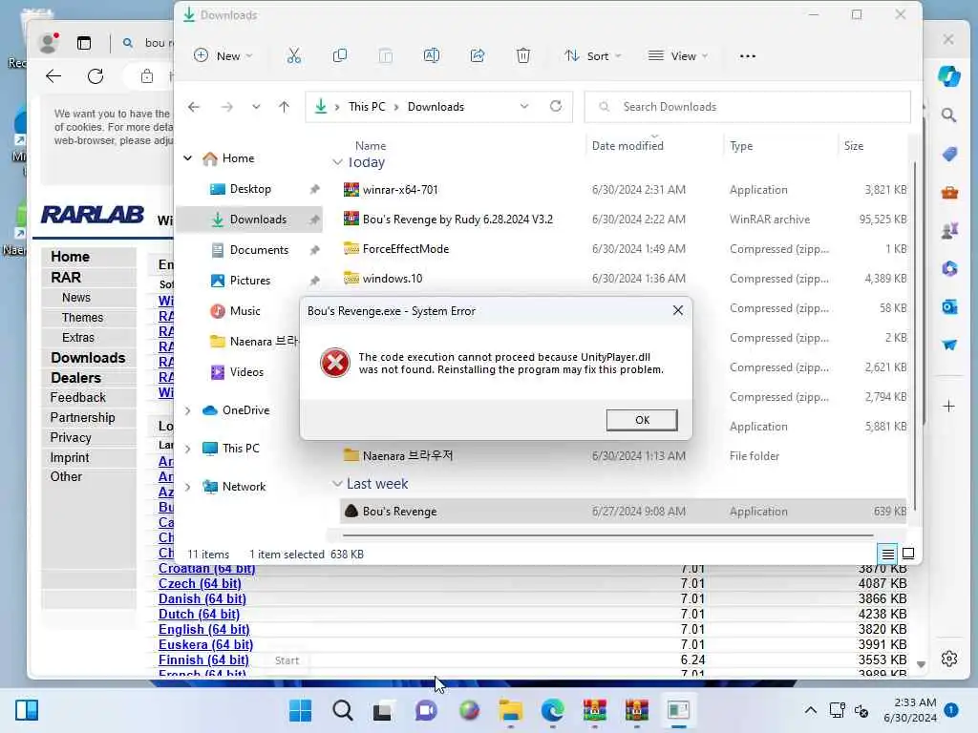This screenshot has height=733, width=978.
Task: Click the Delete trash icon in Explorer toolbar
Action: tap(523, 56)
